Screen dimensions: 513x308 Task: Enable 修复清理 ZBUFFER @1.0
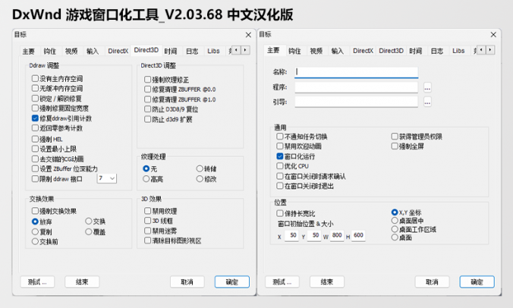(x=147, y=99)
